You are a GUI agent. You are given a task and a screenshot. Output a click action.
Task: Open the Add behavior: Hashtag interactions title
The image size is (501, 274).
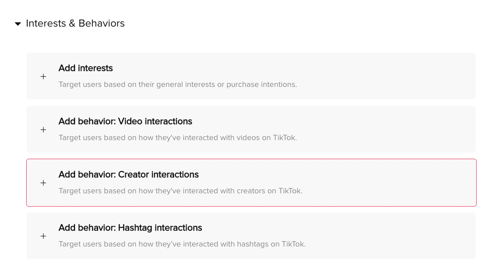[130, 228]
